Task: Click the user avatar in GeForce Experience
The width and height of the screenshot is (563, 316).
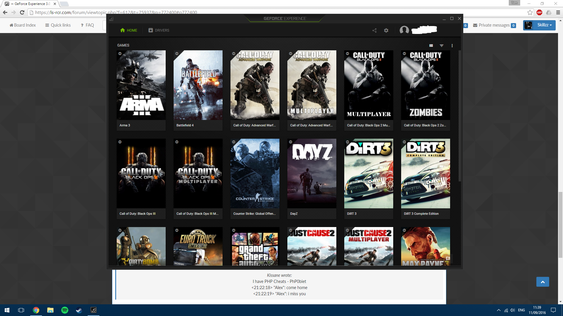Action: 404,30
